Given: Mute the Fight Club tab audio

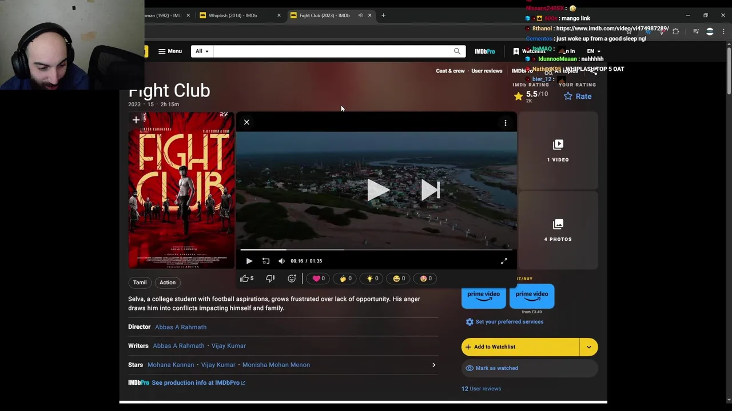Looking at the screenshot, I should tap(360, 15).
